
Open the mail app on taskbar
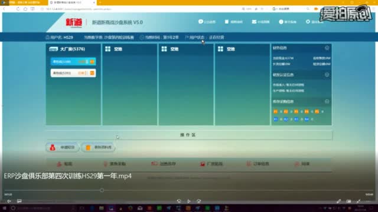140,208
